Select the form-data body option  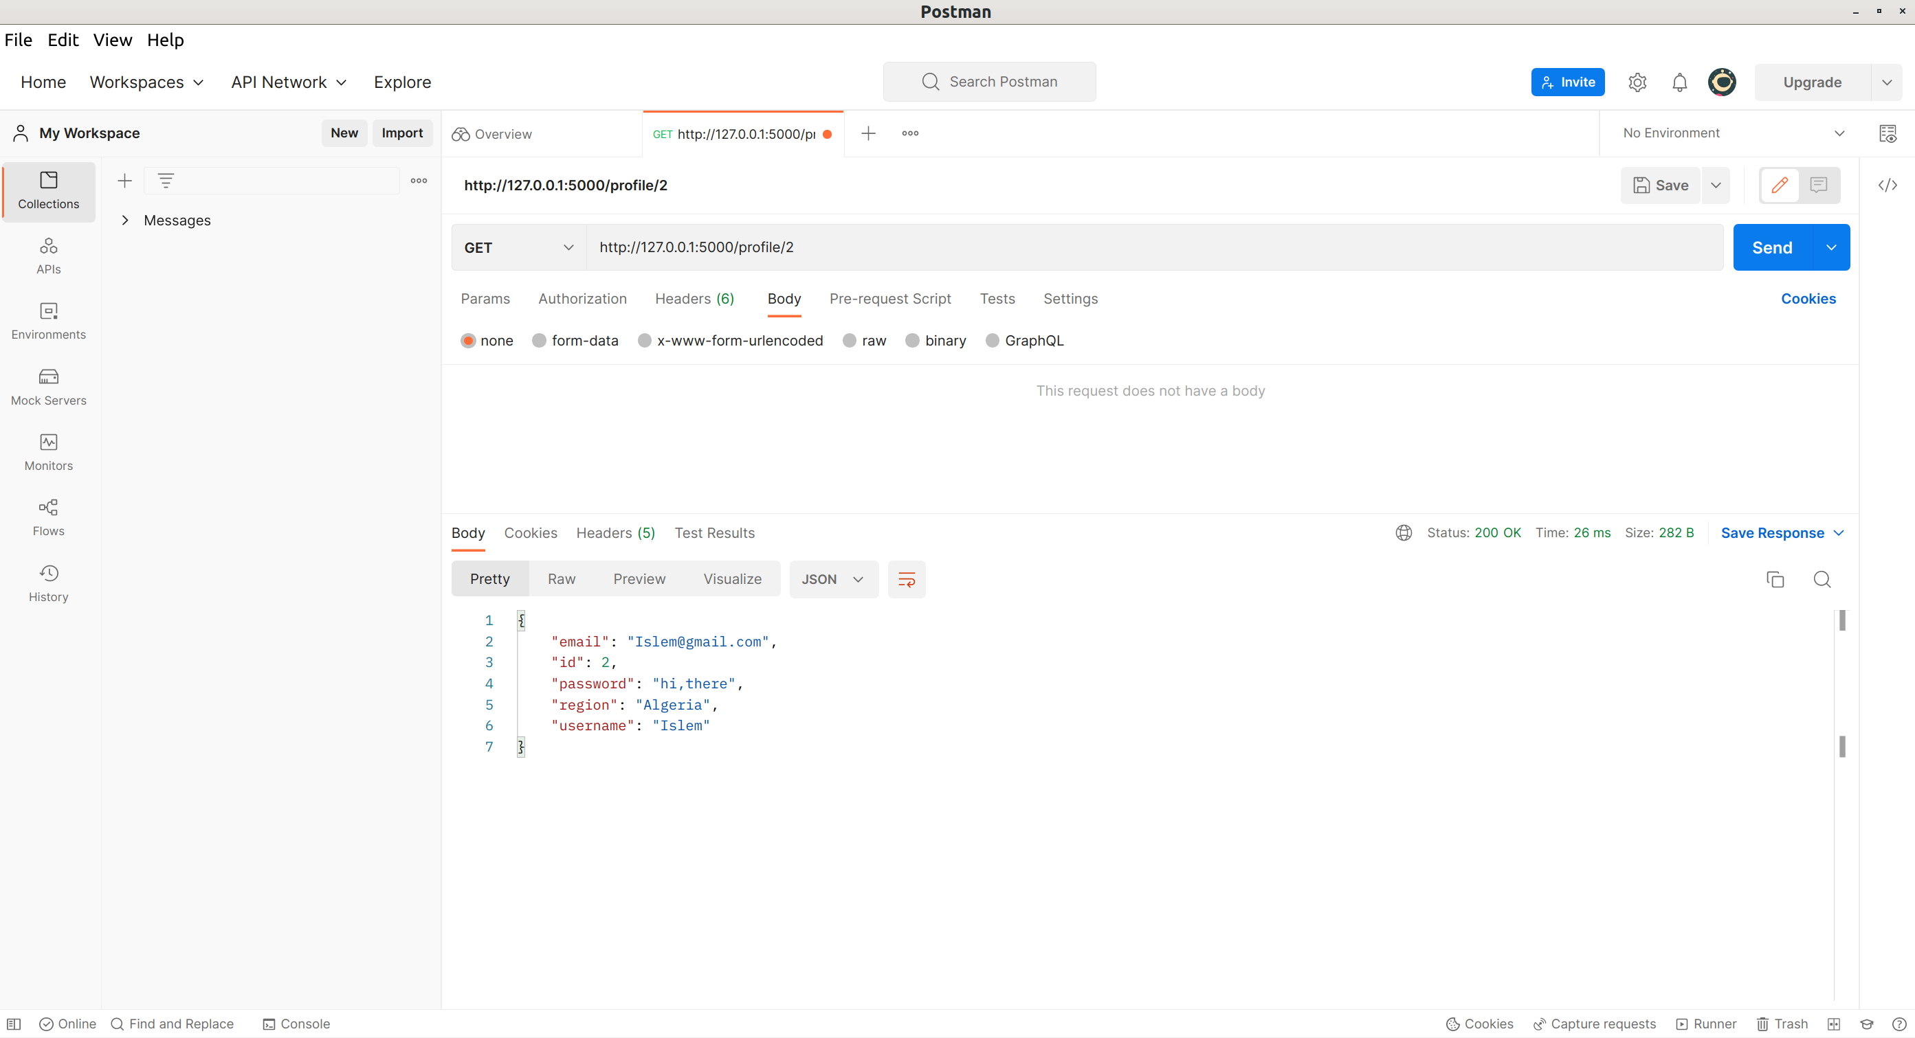pos(539,340)
